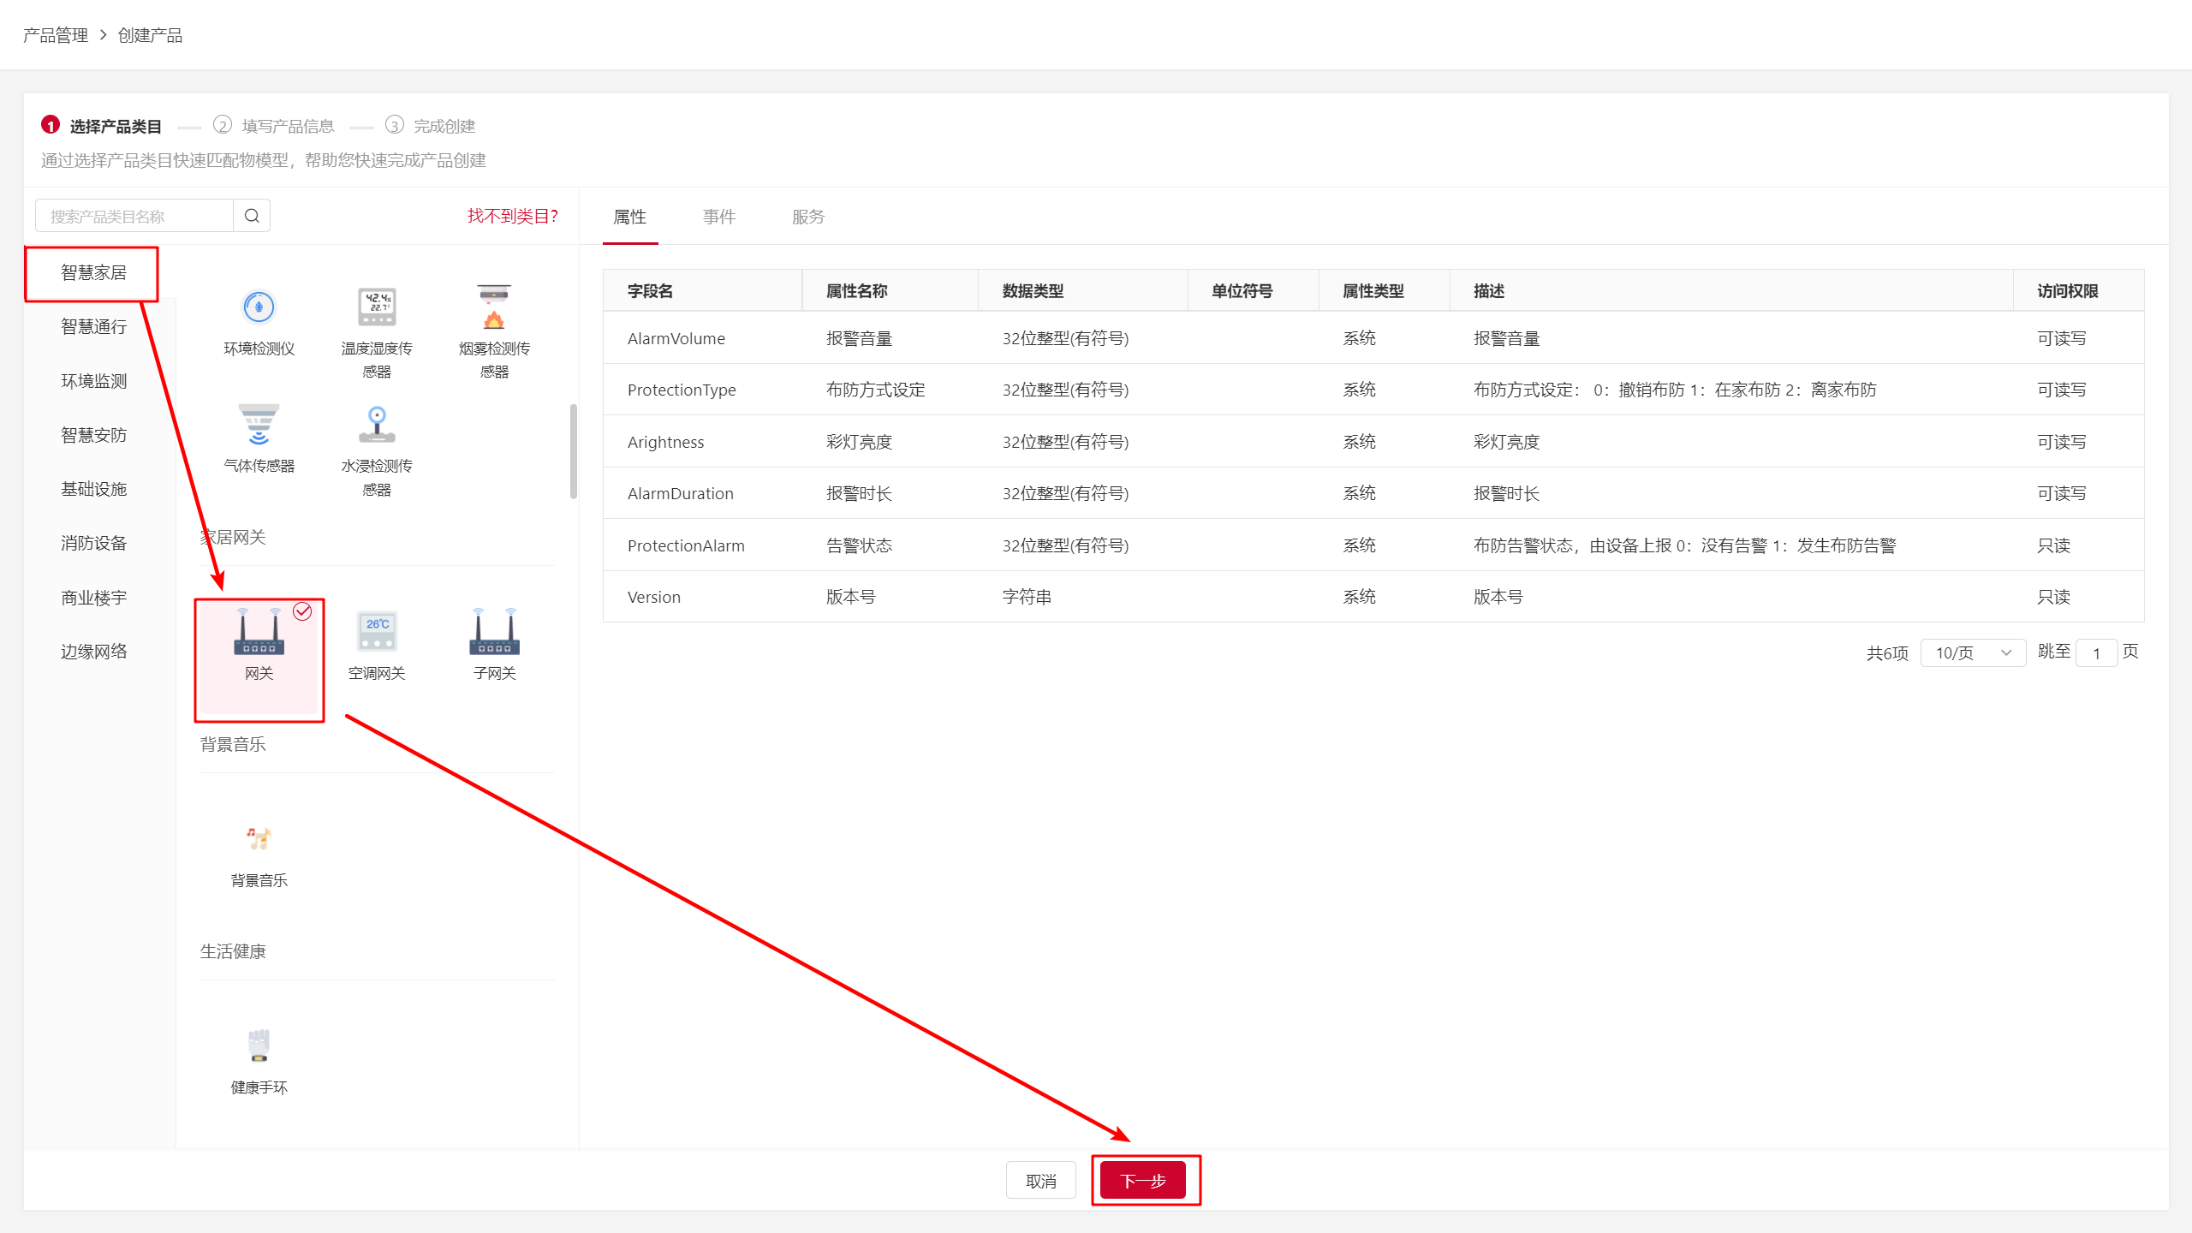Select 智慧安防 in the category sidebar
The image size is (2192, 1233).
tap(94, 435)
